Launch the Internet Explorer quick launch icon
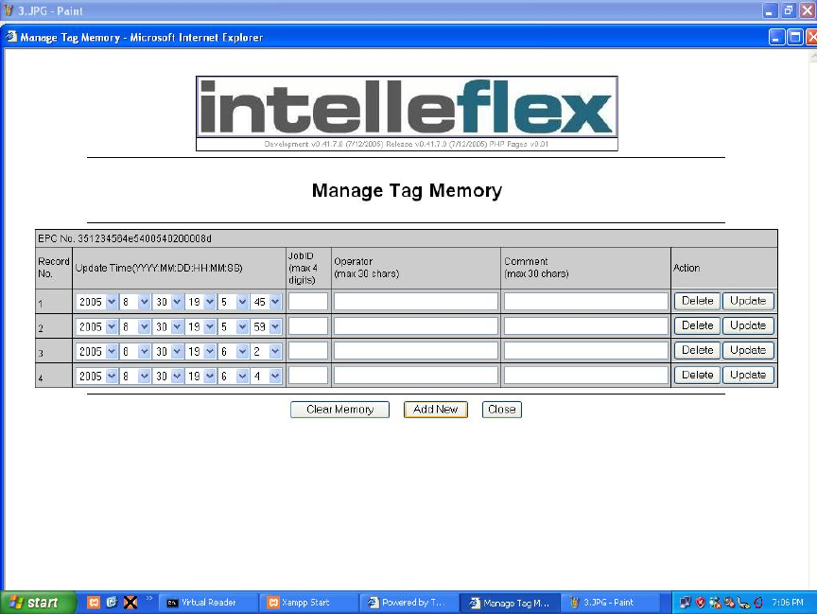This screenshot has width=817, height=614. (x=112, y=603)
